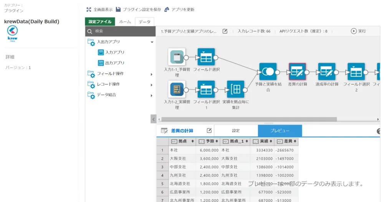This screenshot has height=202, width=384.
Task: Click the 実行 run button
Action: point(358,31)
